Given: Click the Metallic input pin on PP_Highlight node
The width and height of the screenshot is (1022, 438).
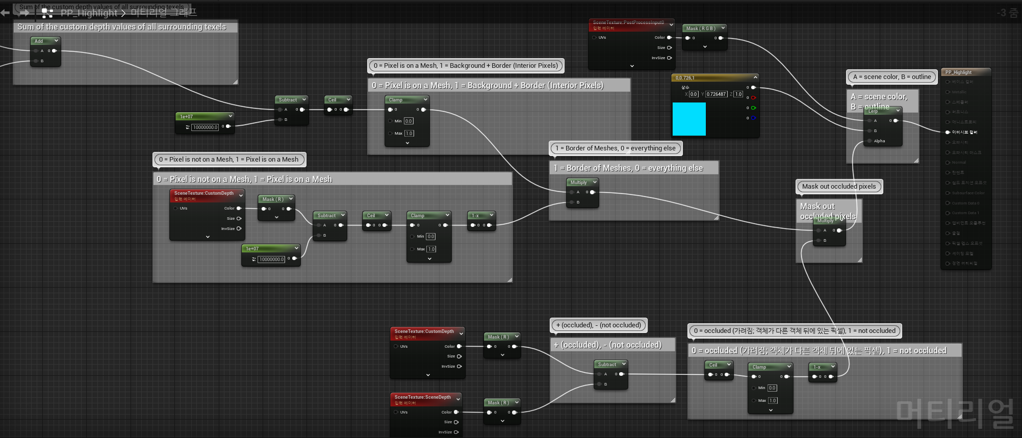Looking at the screenshot, I should click(x=948, y=92).
